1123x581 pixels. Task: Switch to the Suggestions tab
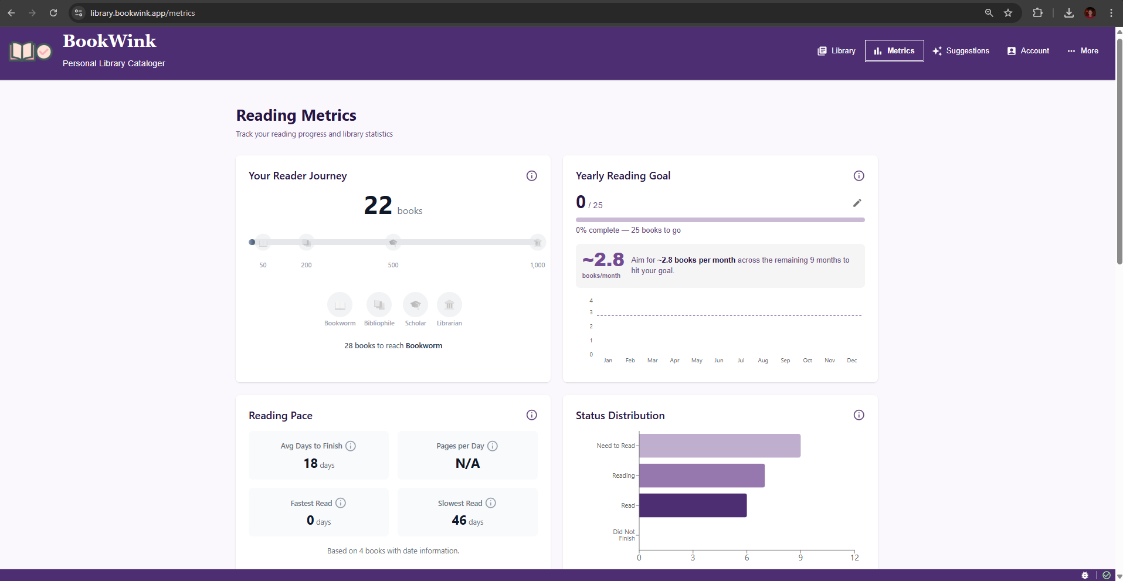pos(961,51)
